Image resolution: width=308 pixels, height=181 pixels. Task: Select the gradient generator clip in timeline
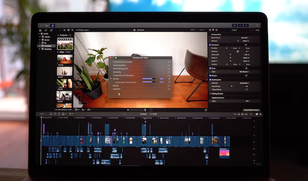[x=224, y=153]
